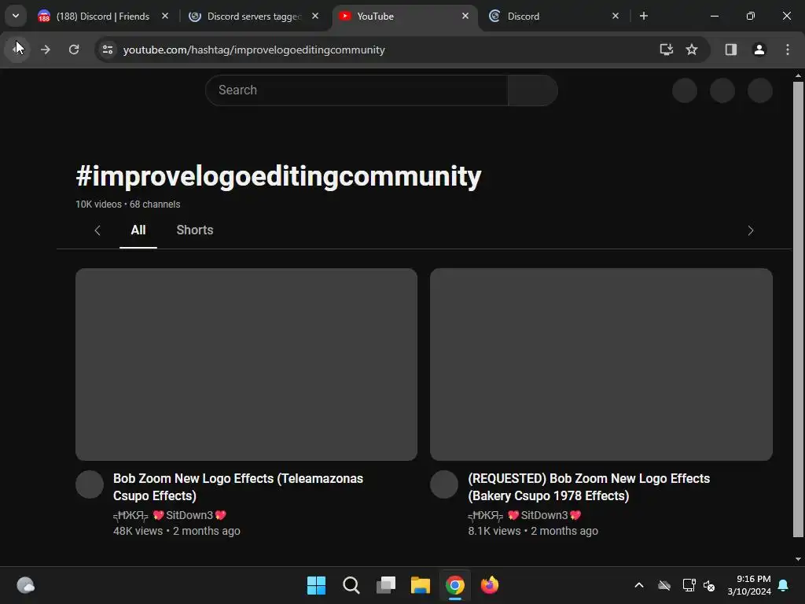The width and height of the screenshot is (805, 604).
Task: Close the last Discord tab
Action: click(615, 17)
